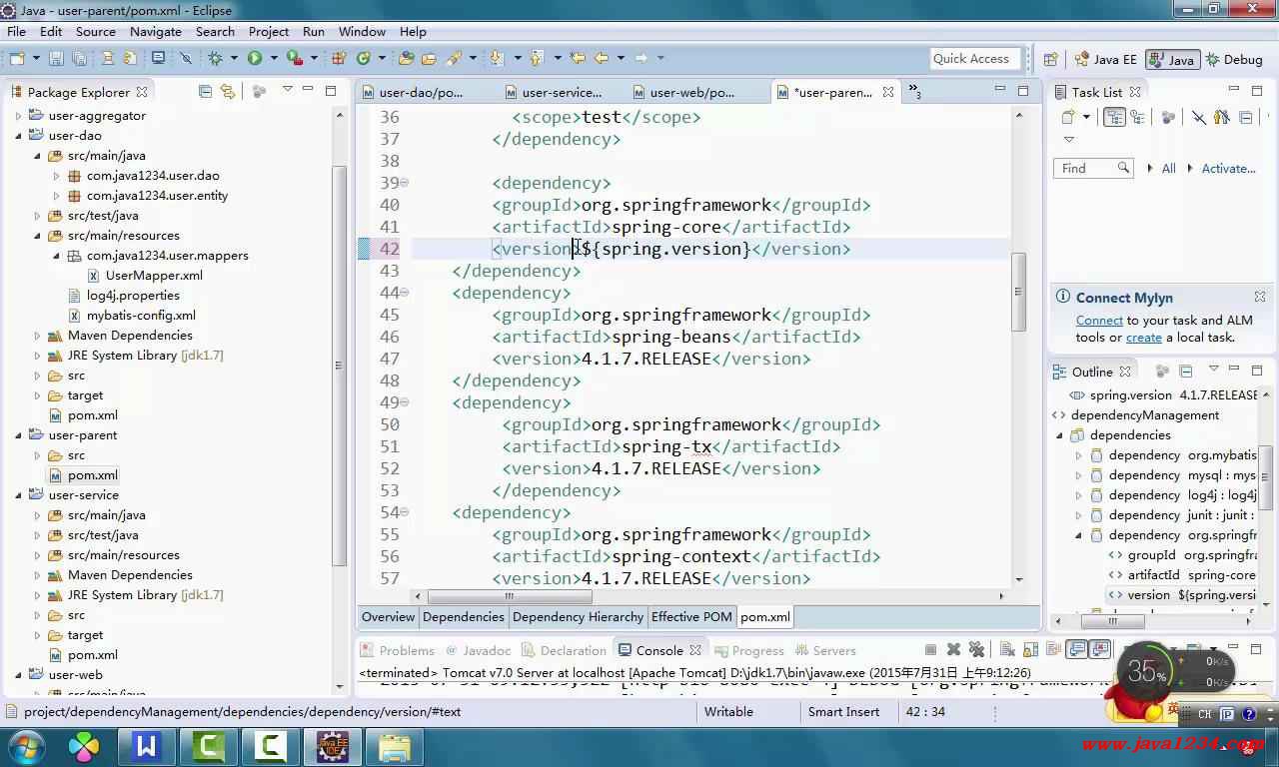Click the Task List Find field
Screen dimensions: 1279x767
click(x=1092, y=168)
